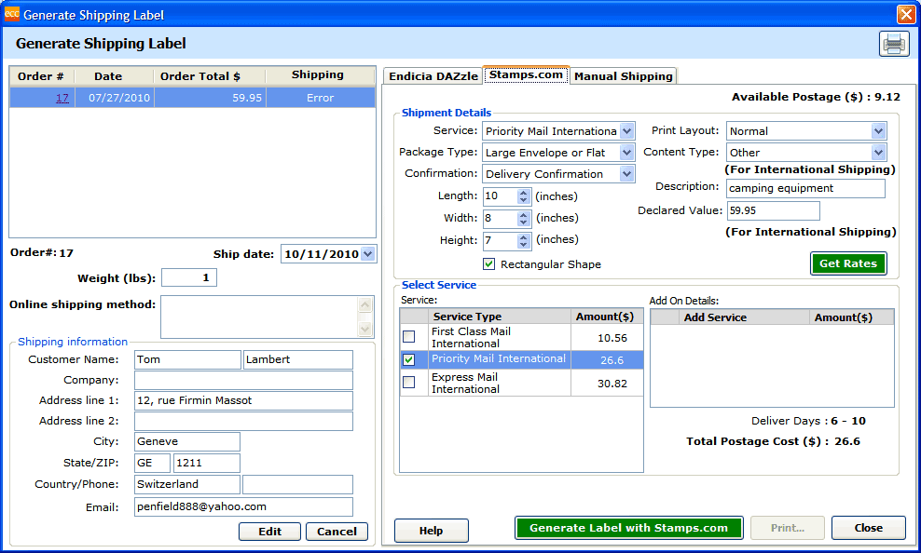Click the Cancel button under shipping information
This screenshot has width=921, height=553.
337,532
